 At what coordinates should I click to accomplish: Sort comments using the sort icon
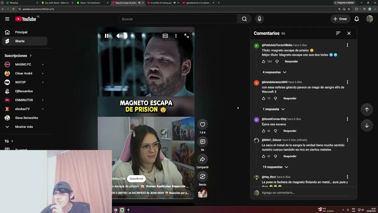pos(338,33)
